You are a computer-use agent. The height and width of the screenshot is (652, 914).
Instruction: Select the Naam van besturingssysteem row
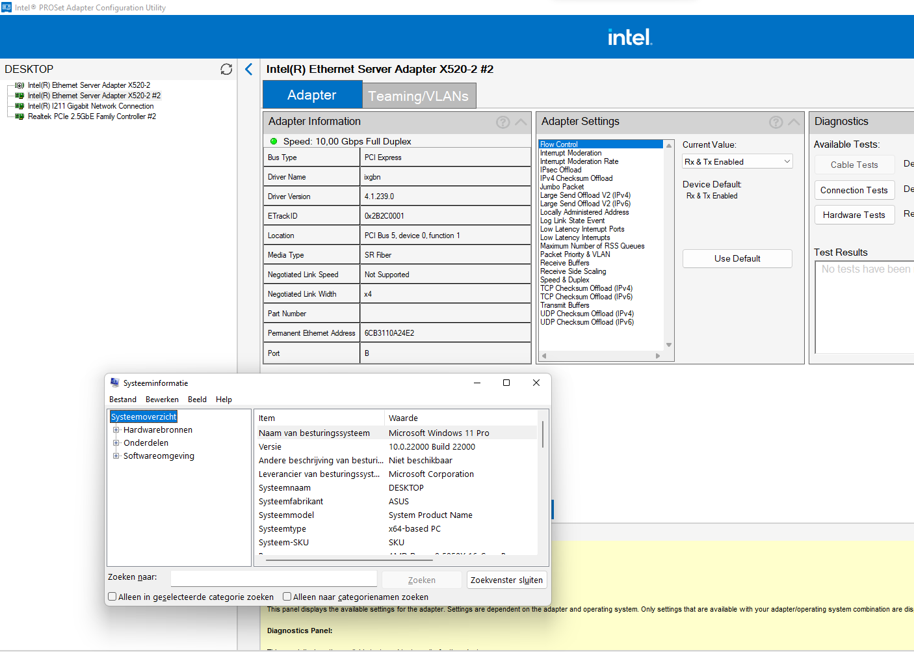[397, 433]
